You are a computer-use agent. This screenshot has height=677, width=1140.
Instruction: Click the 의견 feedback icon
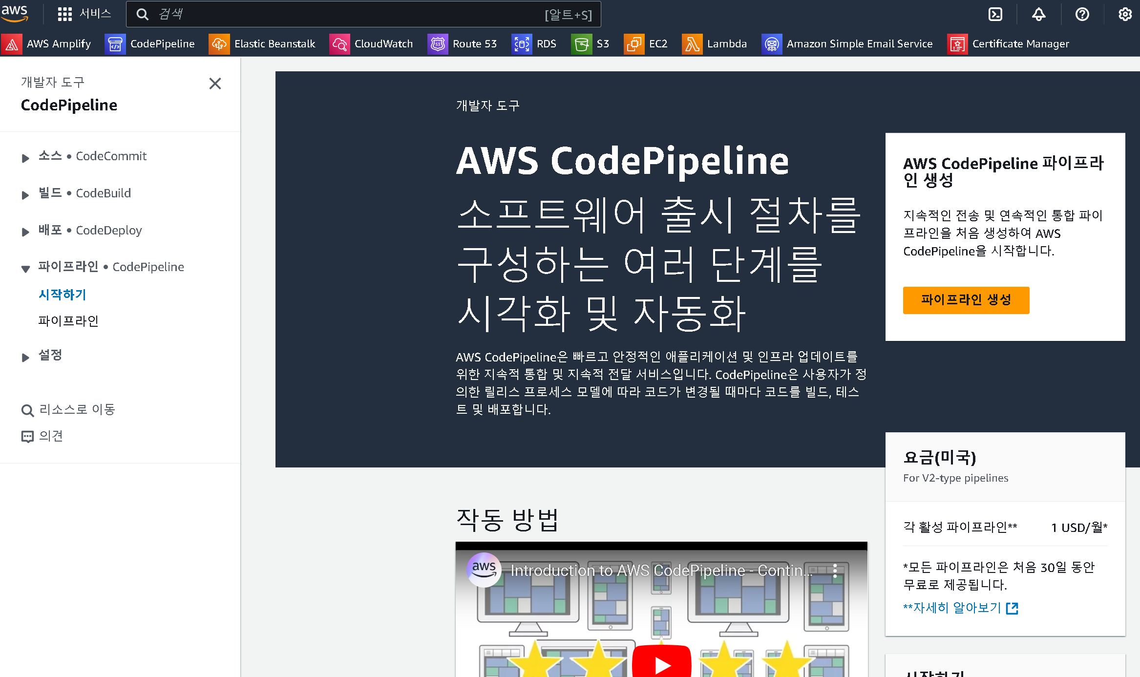coord(27,436)
